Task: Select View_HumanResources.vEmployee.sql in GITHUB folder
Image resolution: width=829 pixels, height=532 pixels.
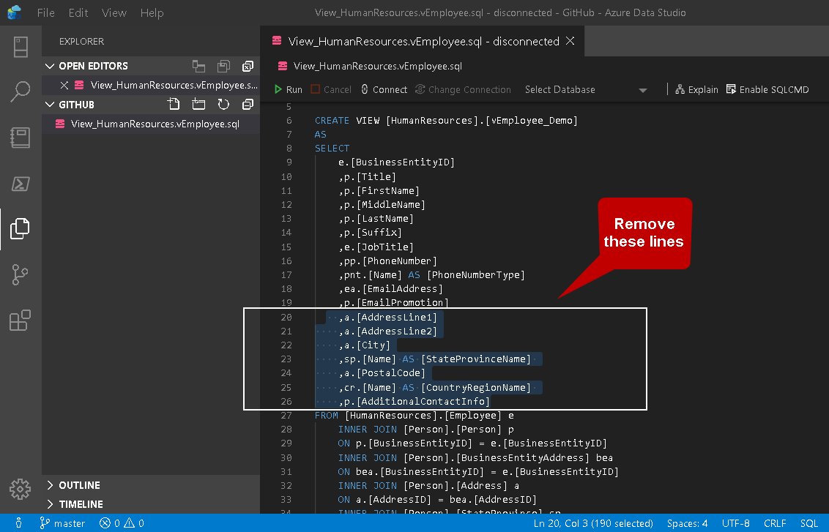Action: point(155,124)
